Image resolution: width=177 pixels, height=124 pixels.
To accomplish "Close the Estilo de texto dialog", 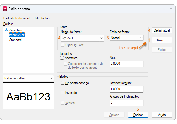I will (x=170, y=9).
